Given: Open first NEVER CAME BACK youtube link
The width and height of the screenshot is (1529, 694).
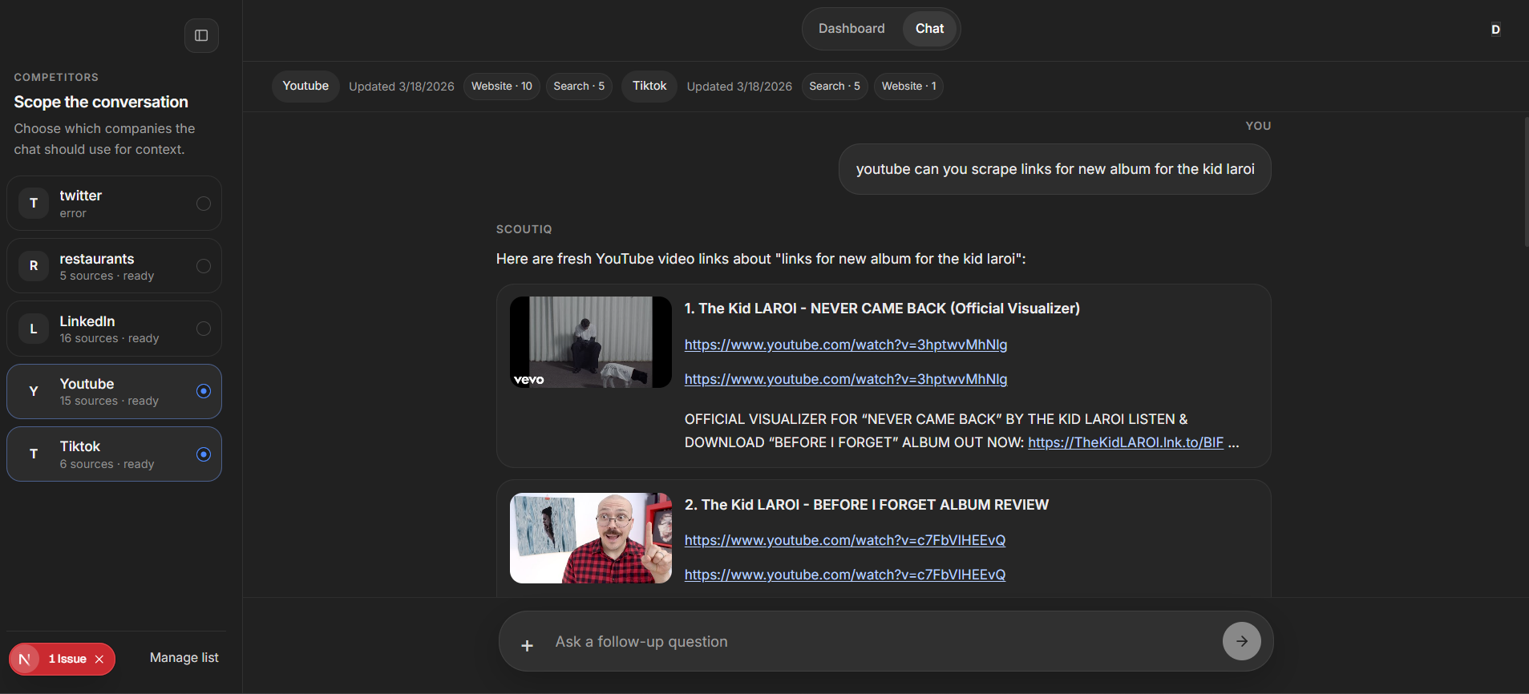Looking at the screenshot, I should [x=846, y=345].
